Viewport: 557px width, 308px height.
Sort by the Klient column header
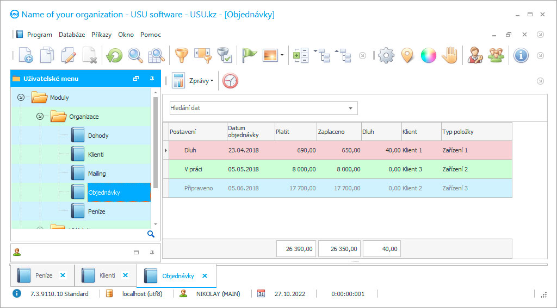point(422,132)
